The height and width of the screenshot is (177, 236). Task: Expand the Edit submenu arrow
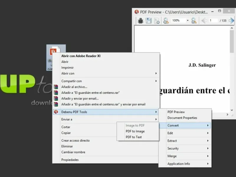pyautogui.click(x=208, y=133)
